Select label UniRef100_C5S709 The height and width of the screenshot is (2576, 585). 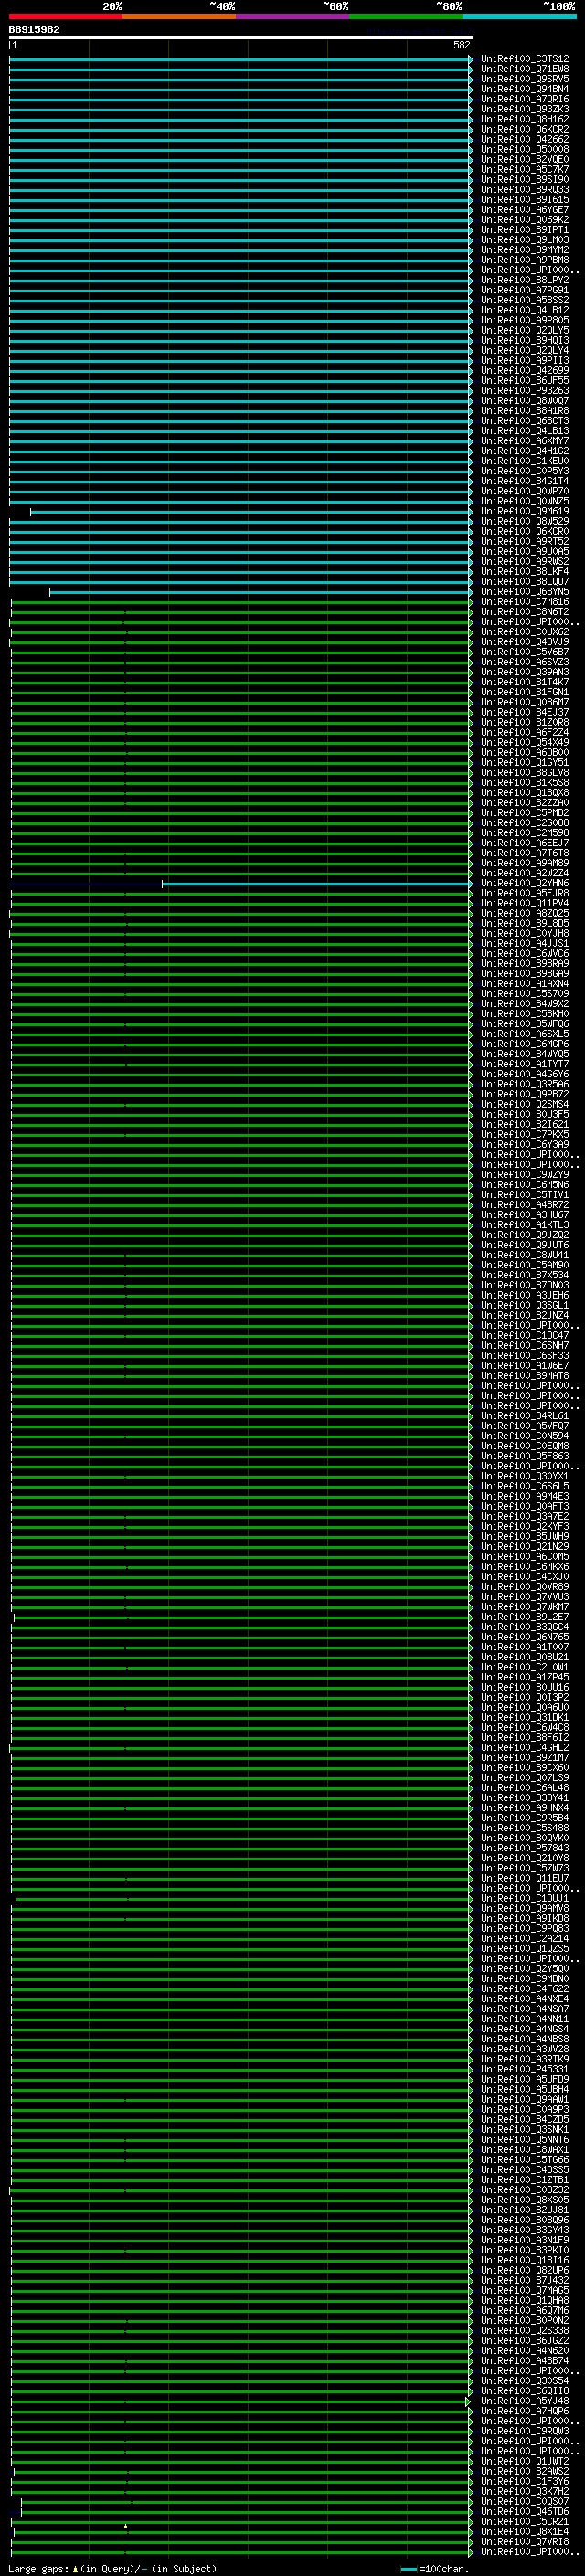(524, 994)
